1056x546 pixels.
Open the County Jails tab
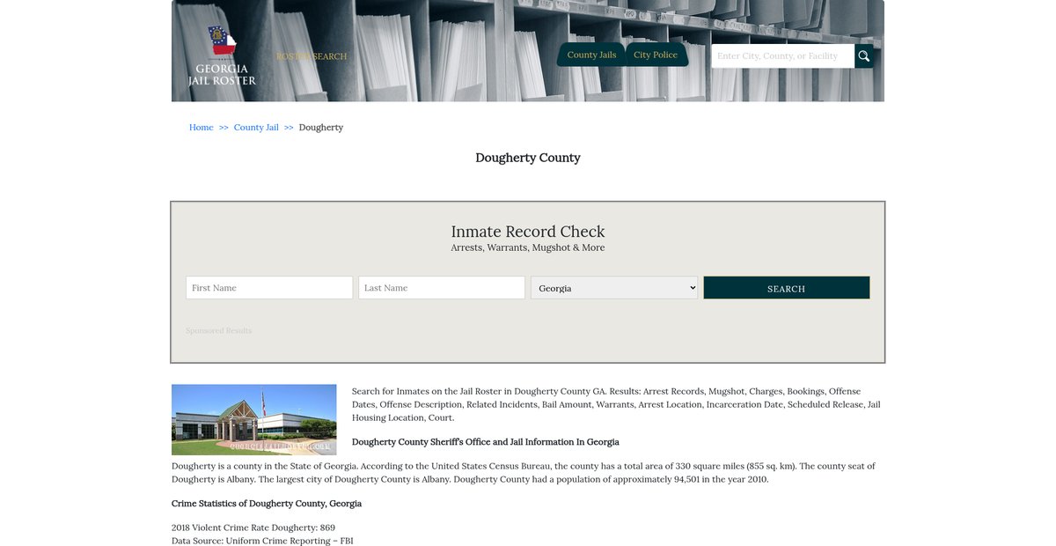point(591,55)
